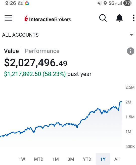Select the ALL ACCOUNTS selector label

click(x=20, y=35)
